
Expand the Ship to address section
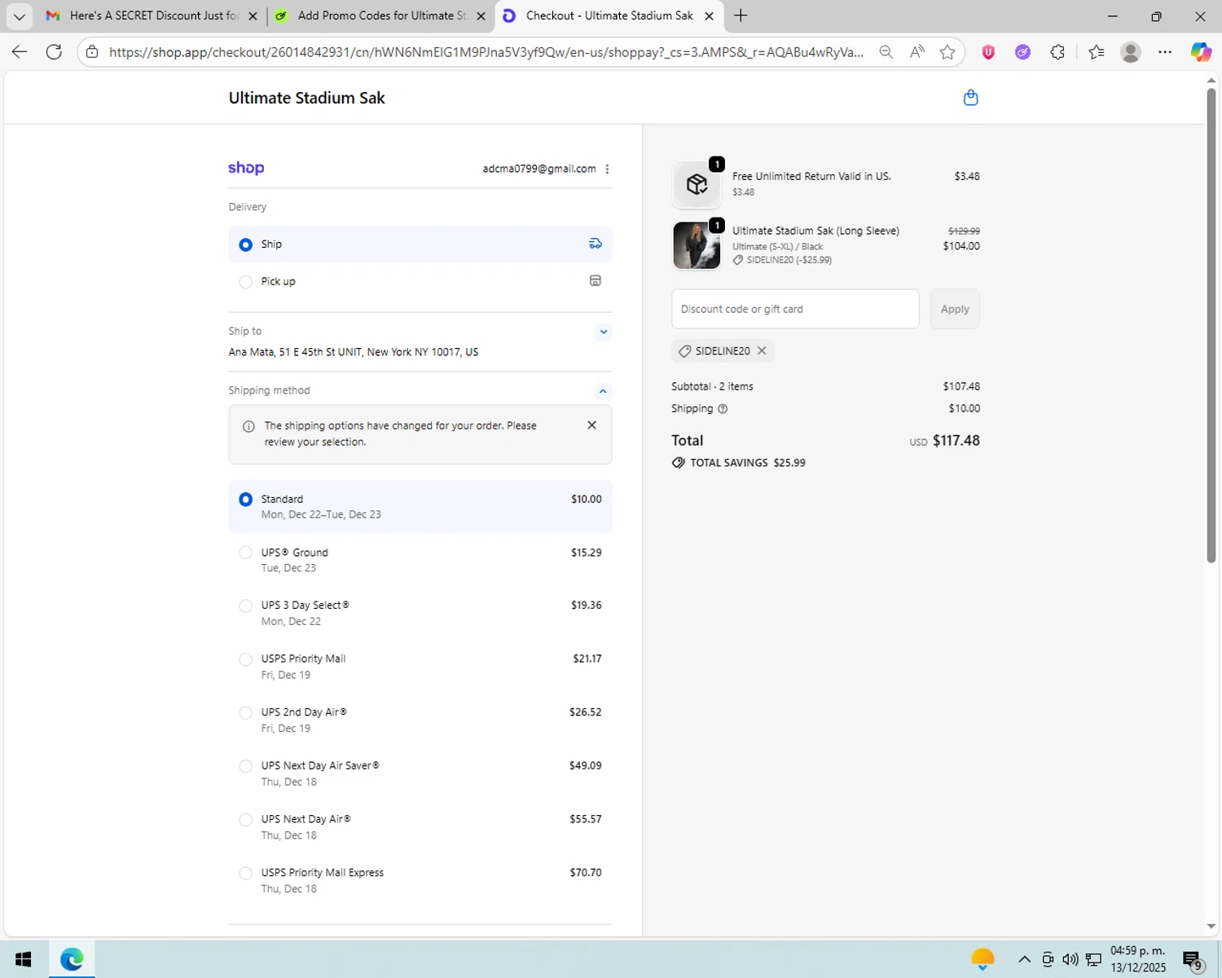(603, 332)
